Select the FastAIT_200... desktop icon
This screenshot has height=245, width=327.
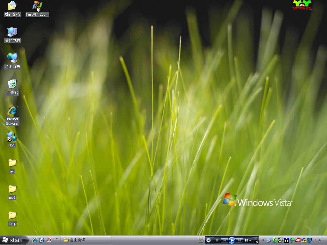37,9
